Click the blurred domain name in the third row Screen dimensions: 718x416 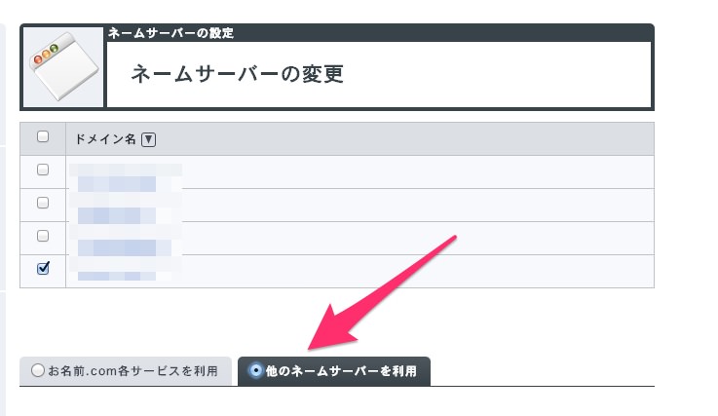(126, 244)
